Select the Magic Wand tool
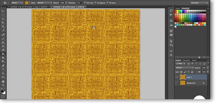The width and height of the screenshot is (219, 103). [3, 23]
